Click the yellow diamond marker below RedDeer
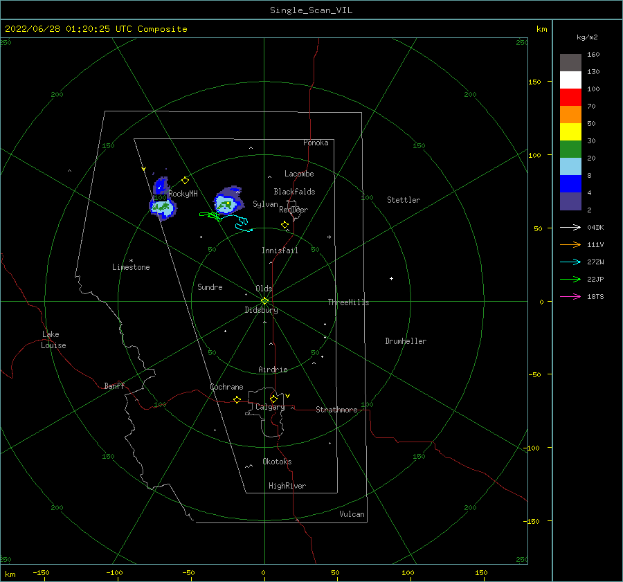 pos(285,224)
